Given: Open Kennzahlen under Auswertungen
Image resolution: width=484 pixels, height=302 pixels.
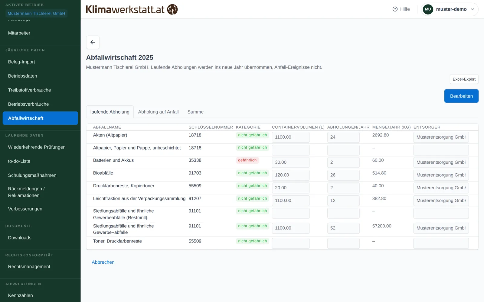Looking at the screenshot, I should coord(20,295).
